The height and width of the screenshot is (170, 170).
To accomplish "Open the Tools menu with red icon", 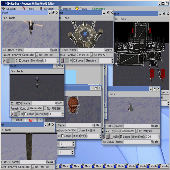I will pos(28,9).
